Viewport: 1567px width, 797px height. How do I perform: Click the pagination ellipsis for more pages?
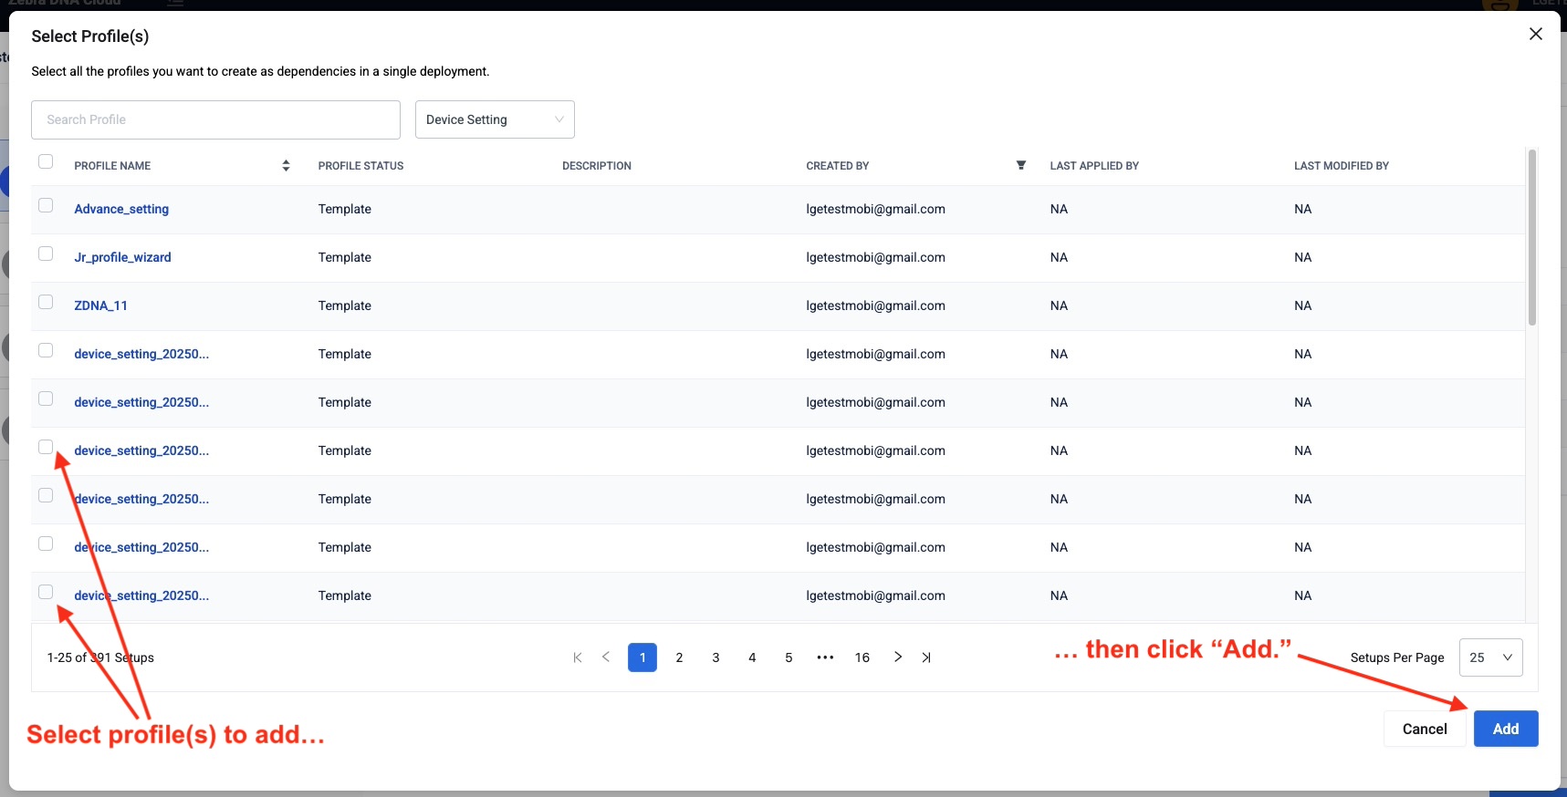coord(825,657)
